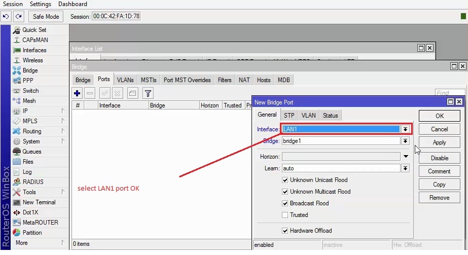This screenshot has height=255, width=468.
Task: Open the STP tab in New Bridge Port
Action: pos(289,116)
